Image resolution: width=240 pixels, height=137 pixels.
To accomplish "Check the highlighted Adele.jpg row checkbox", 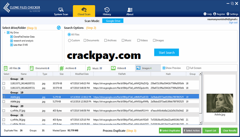I will coord(4,97).
